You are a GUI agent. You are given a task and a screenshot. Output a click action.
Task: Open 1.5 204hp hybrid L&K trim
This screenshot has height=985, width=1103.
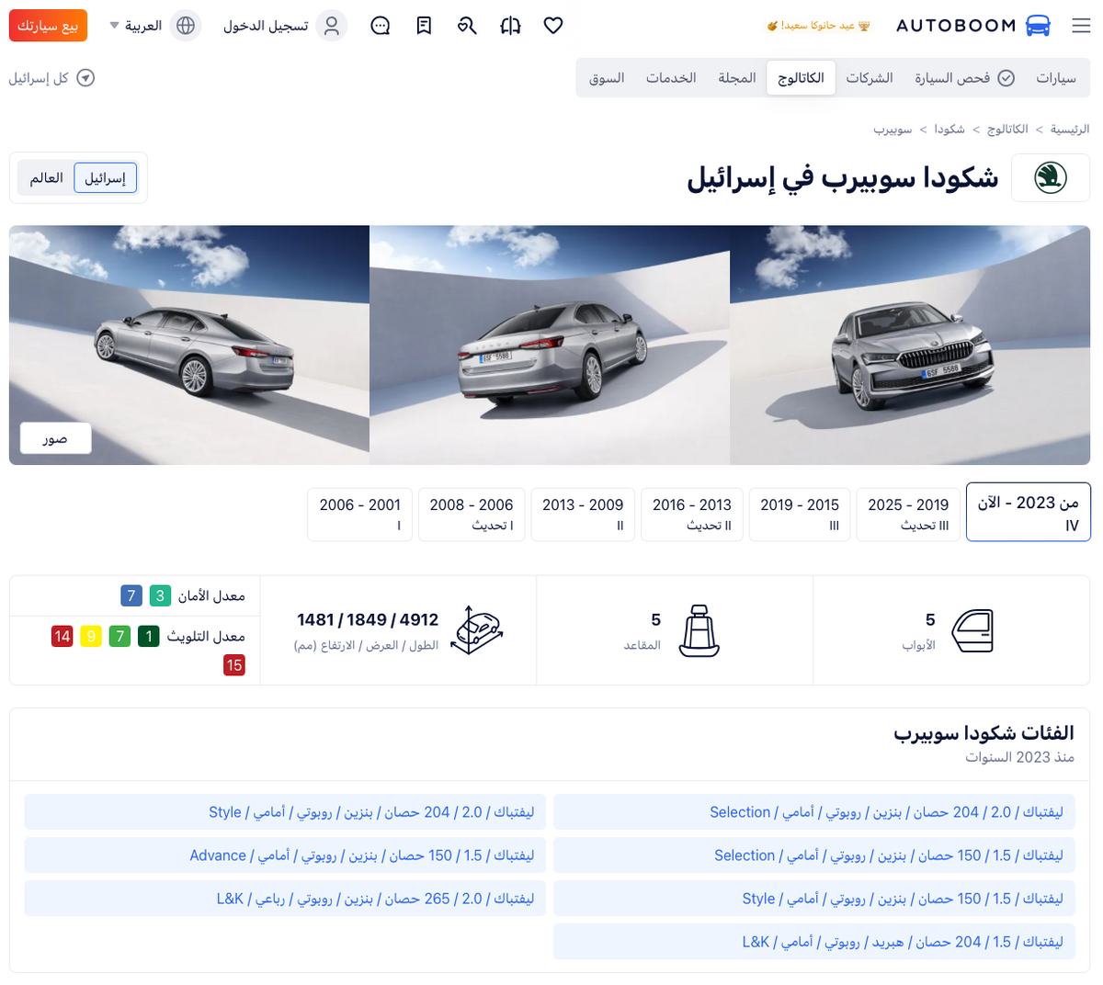tap(814, 942)
